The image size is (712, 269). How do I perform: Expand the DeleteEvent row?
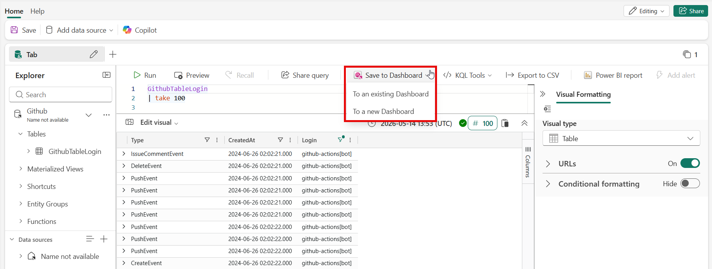coord(124,166)
